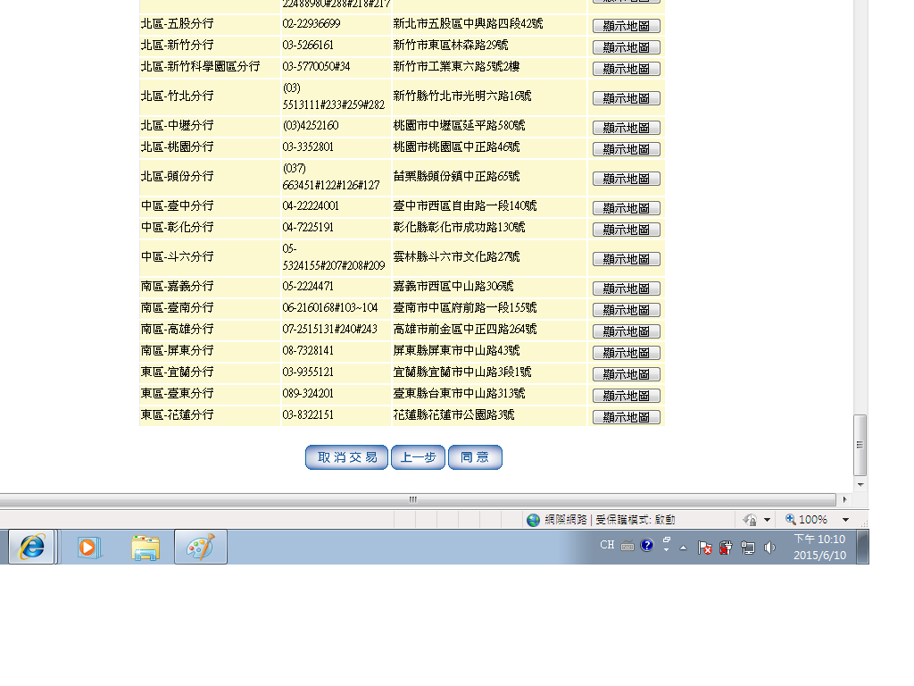Screen dimensions: 914x686
Task: Open Internet Explorer from the taskbar
Action: pyautogui.click(x=32, y=548)
